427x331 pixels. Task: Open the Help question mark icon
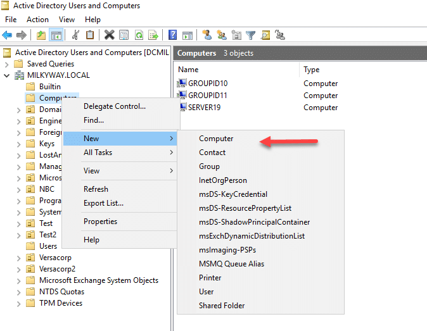(x=173, y=35)
